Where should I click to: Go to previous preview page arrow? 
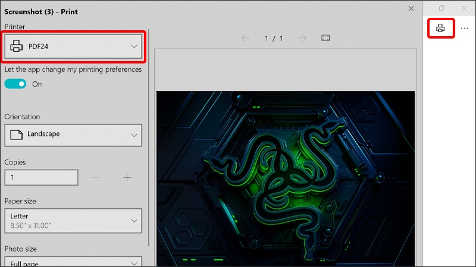tap(245, 38)
